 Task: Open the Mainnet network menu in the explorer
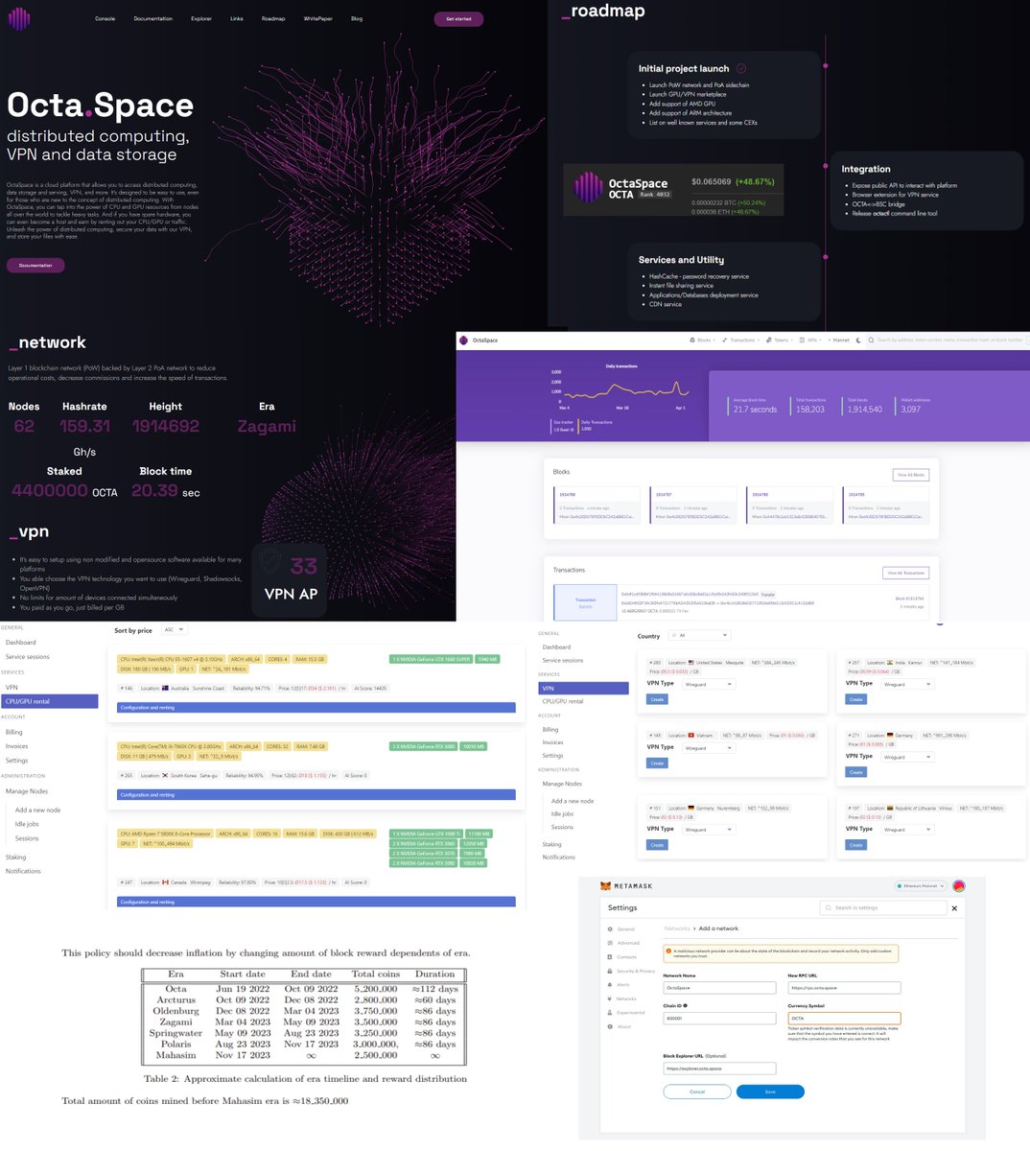(x=838, y=340)
